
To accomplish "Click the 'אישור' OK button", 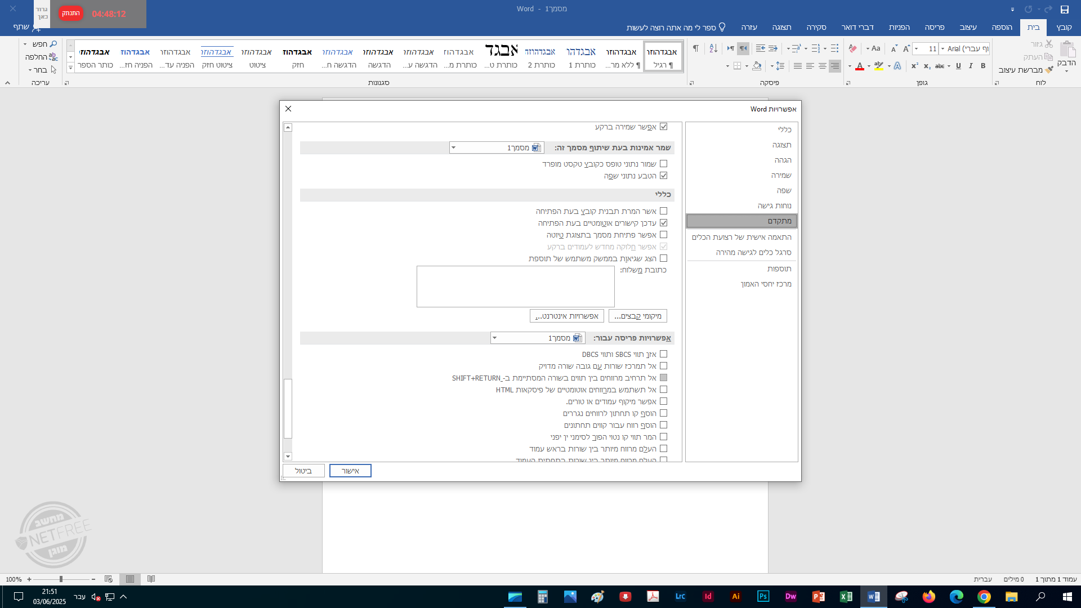I will coord(350,471).
